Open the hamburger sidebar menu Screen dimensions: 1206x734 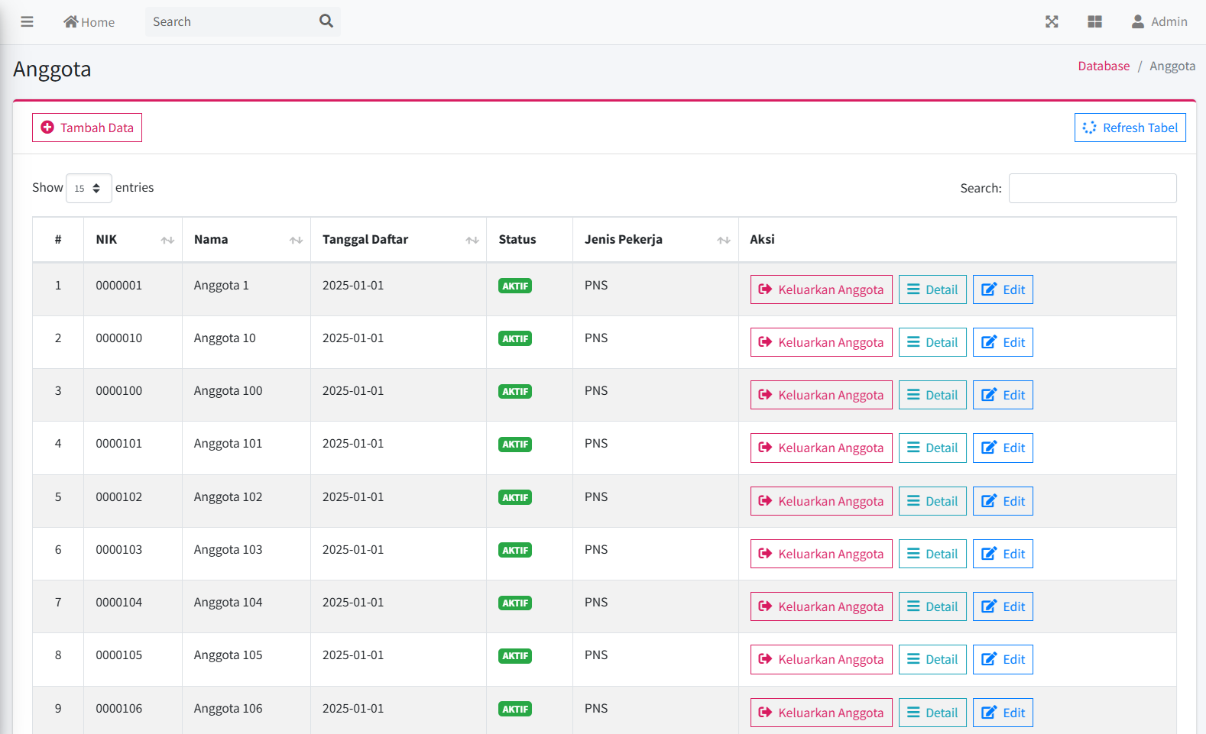pyautogui.click(x=27, y=21)
